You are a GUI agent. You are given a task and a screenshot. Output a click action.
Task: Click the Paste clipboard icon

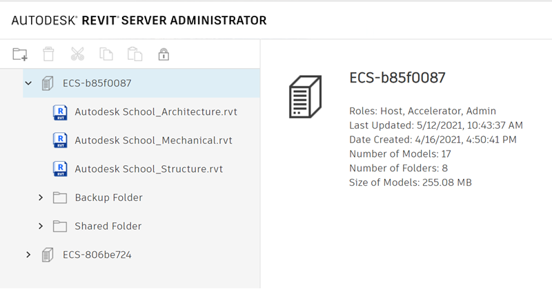[x=135, y=54]
